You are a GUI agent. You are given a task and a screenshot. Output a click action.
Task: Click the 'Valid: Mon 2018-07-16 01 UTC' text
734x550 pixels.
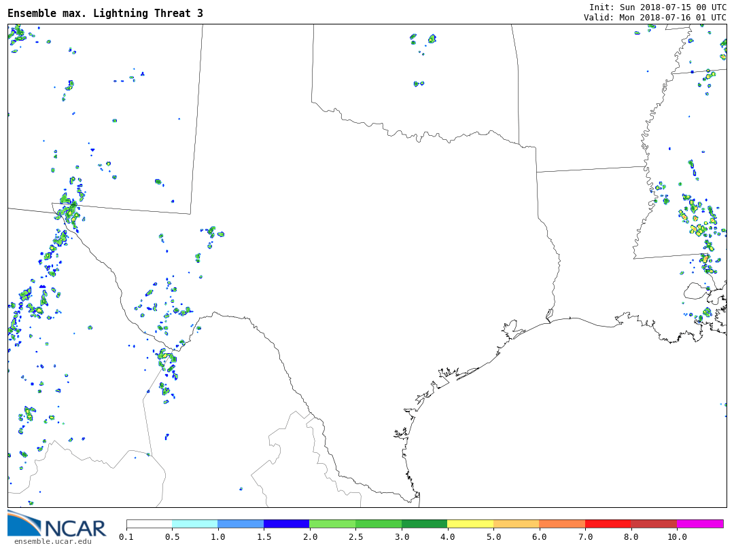655,17
